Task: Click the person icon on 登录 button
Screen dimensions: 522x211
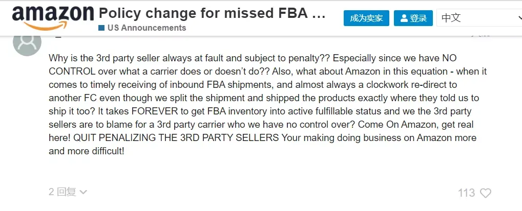Action: tap(404, 18)
